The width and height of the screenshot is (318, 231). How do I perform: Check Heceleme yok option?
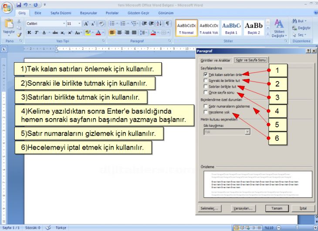coord(206,112)
